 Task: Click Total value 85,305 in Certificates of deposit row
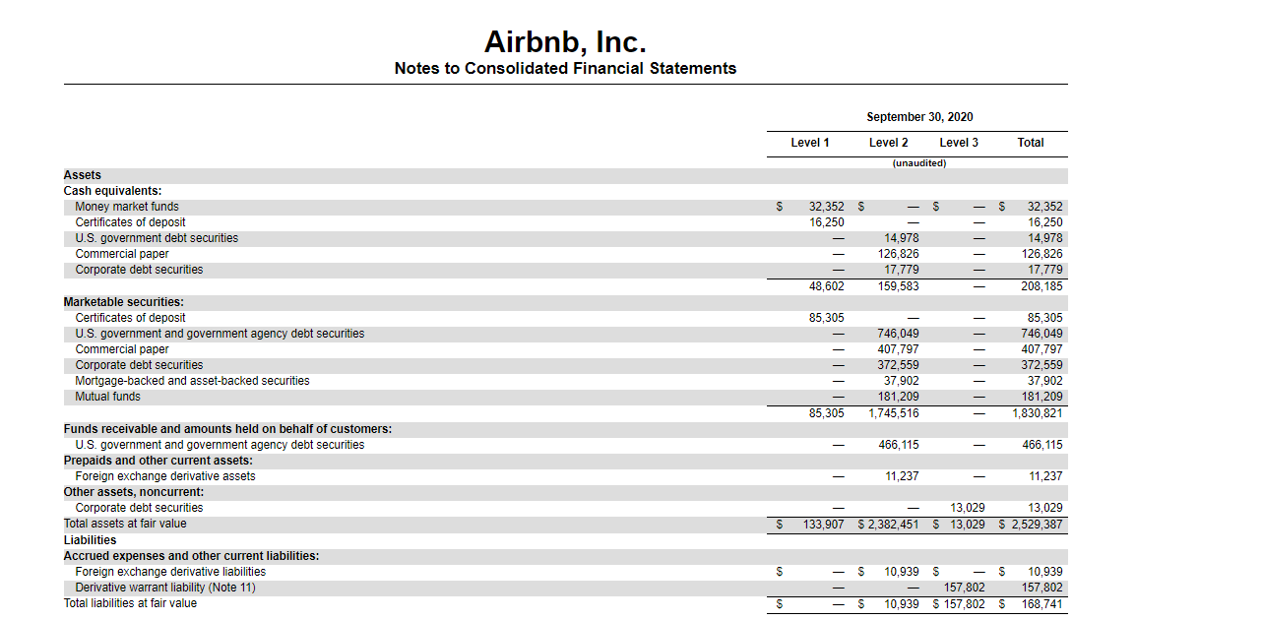[x=1044, y=318]
